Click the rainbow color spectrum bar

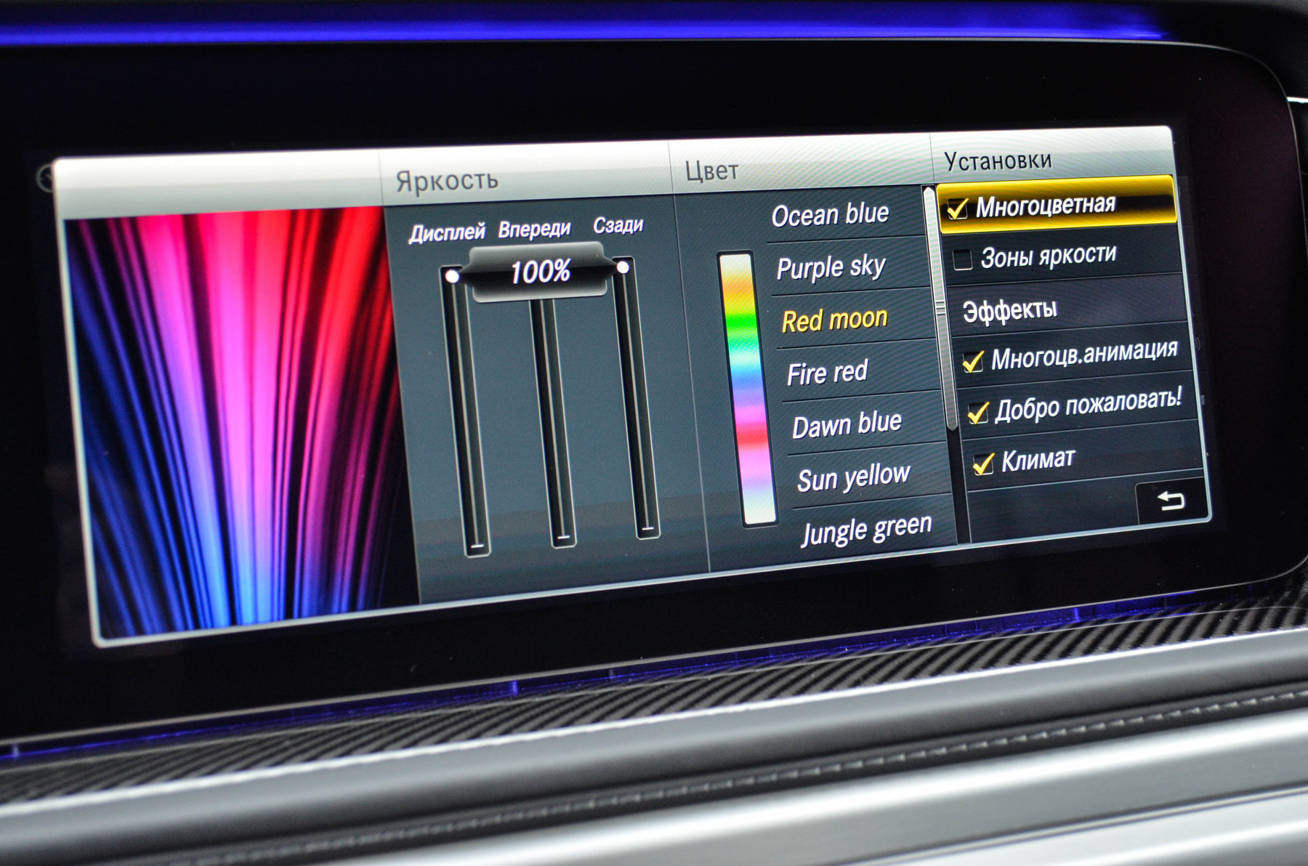[747, 389]
